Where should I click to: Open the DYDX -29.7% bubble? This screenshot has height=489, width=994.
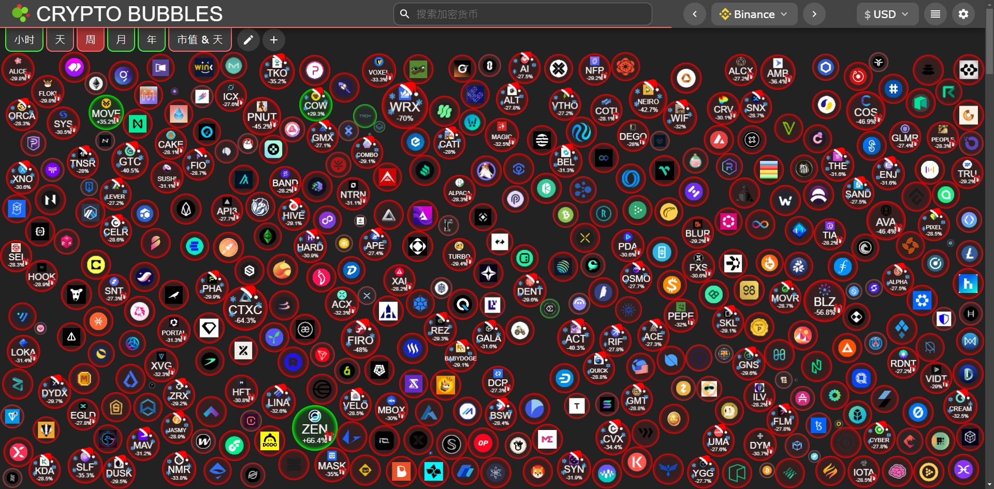(55, 392)
